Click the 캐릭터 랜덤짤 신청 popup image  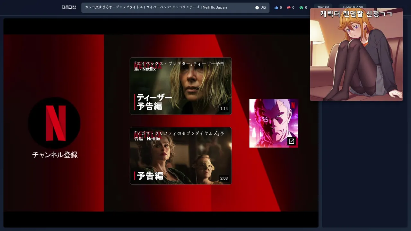click(x=356, y=55)
